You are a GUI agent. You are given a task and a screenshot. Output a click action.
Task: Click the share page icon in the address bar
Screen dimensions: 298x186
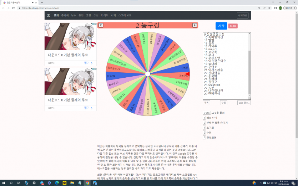pyautogui.click(x=264, y=8)
